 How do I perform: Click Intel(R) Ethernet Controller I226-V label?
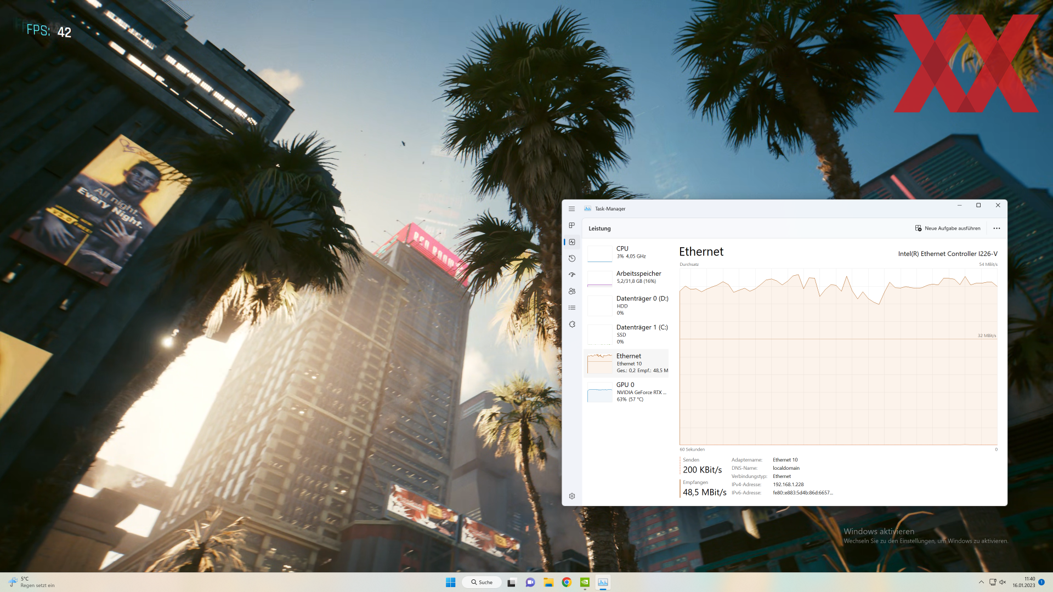pyautogui.click(x=948, y=254)
